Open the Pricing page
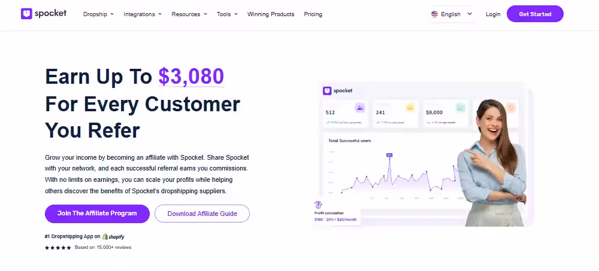 tap(313, 14)
